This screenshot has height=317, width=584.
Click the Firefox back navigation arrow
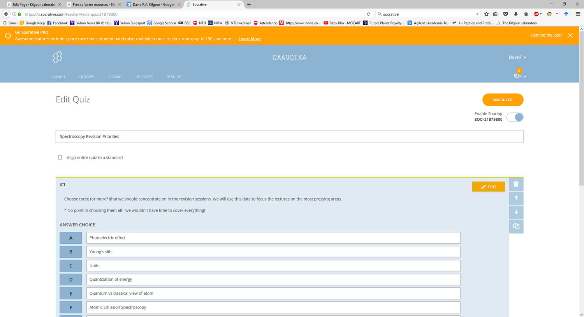(6, 14)
